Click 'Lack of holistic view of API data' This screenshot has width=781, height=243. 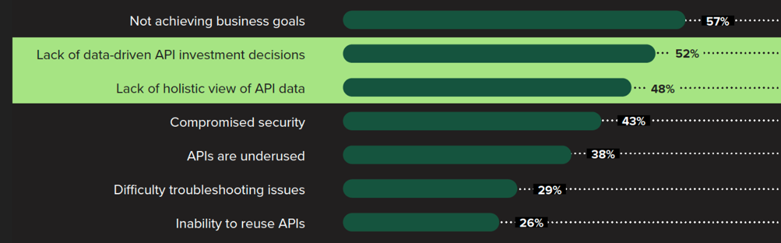tap(211, 88)
